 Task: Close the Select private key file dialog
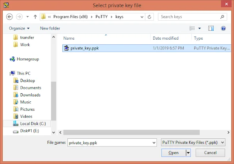pyautogui.click(x=226, y=4)
